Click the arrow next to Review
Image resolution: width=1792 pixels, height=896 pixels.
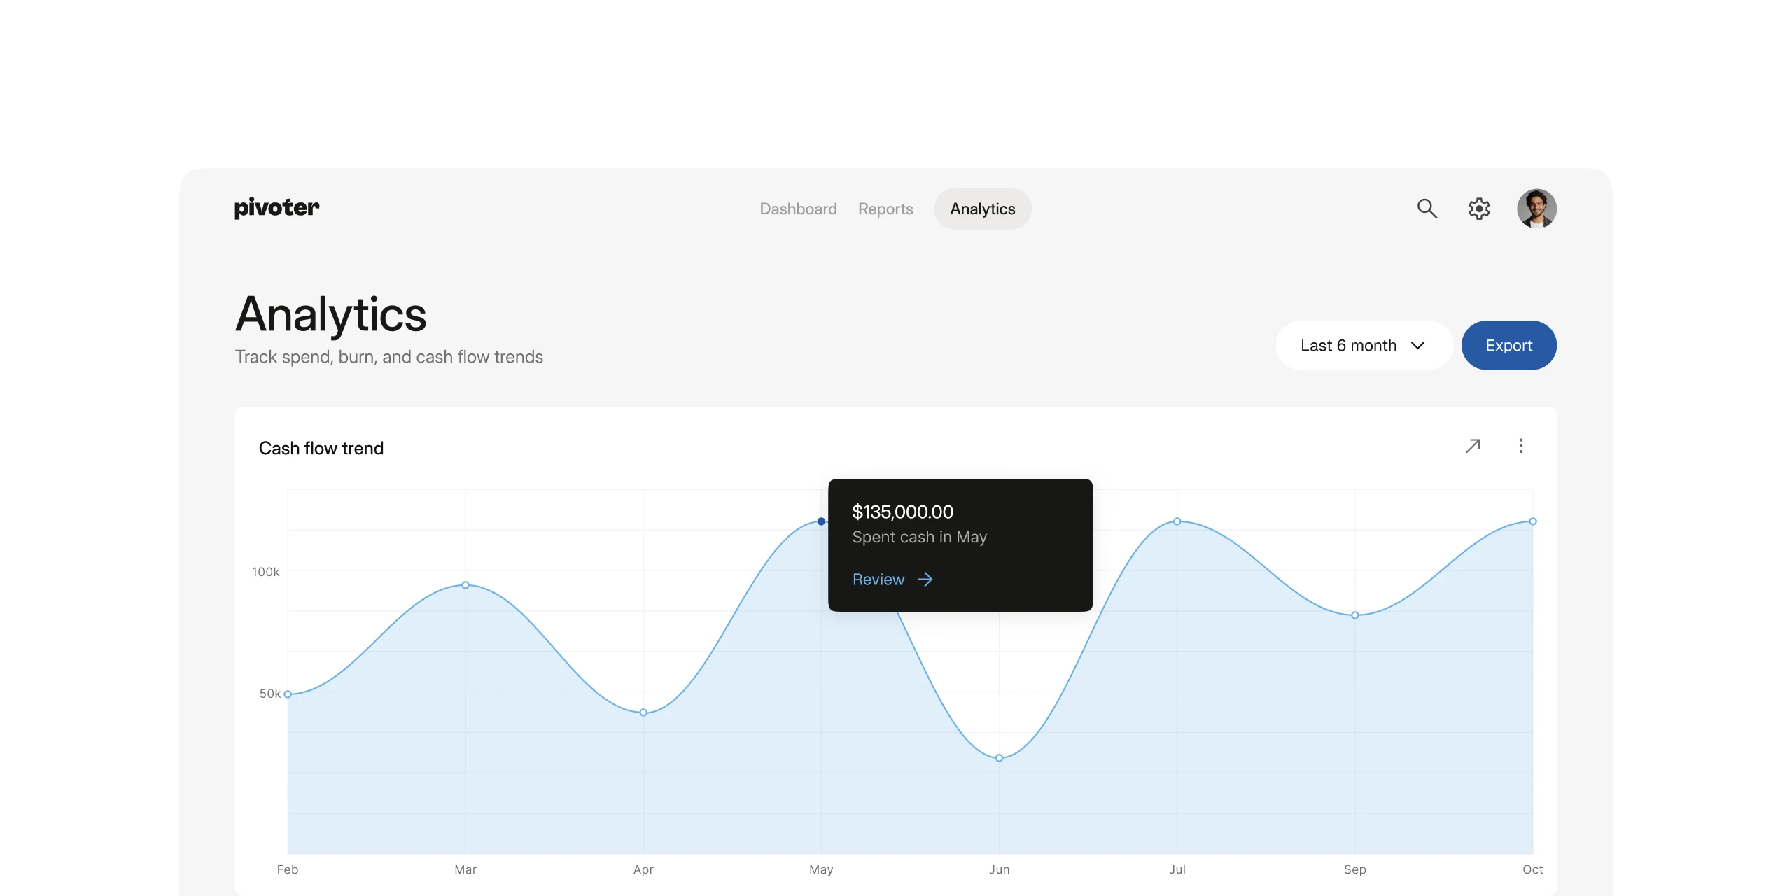[x=925, y=580]
